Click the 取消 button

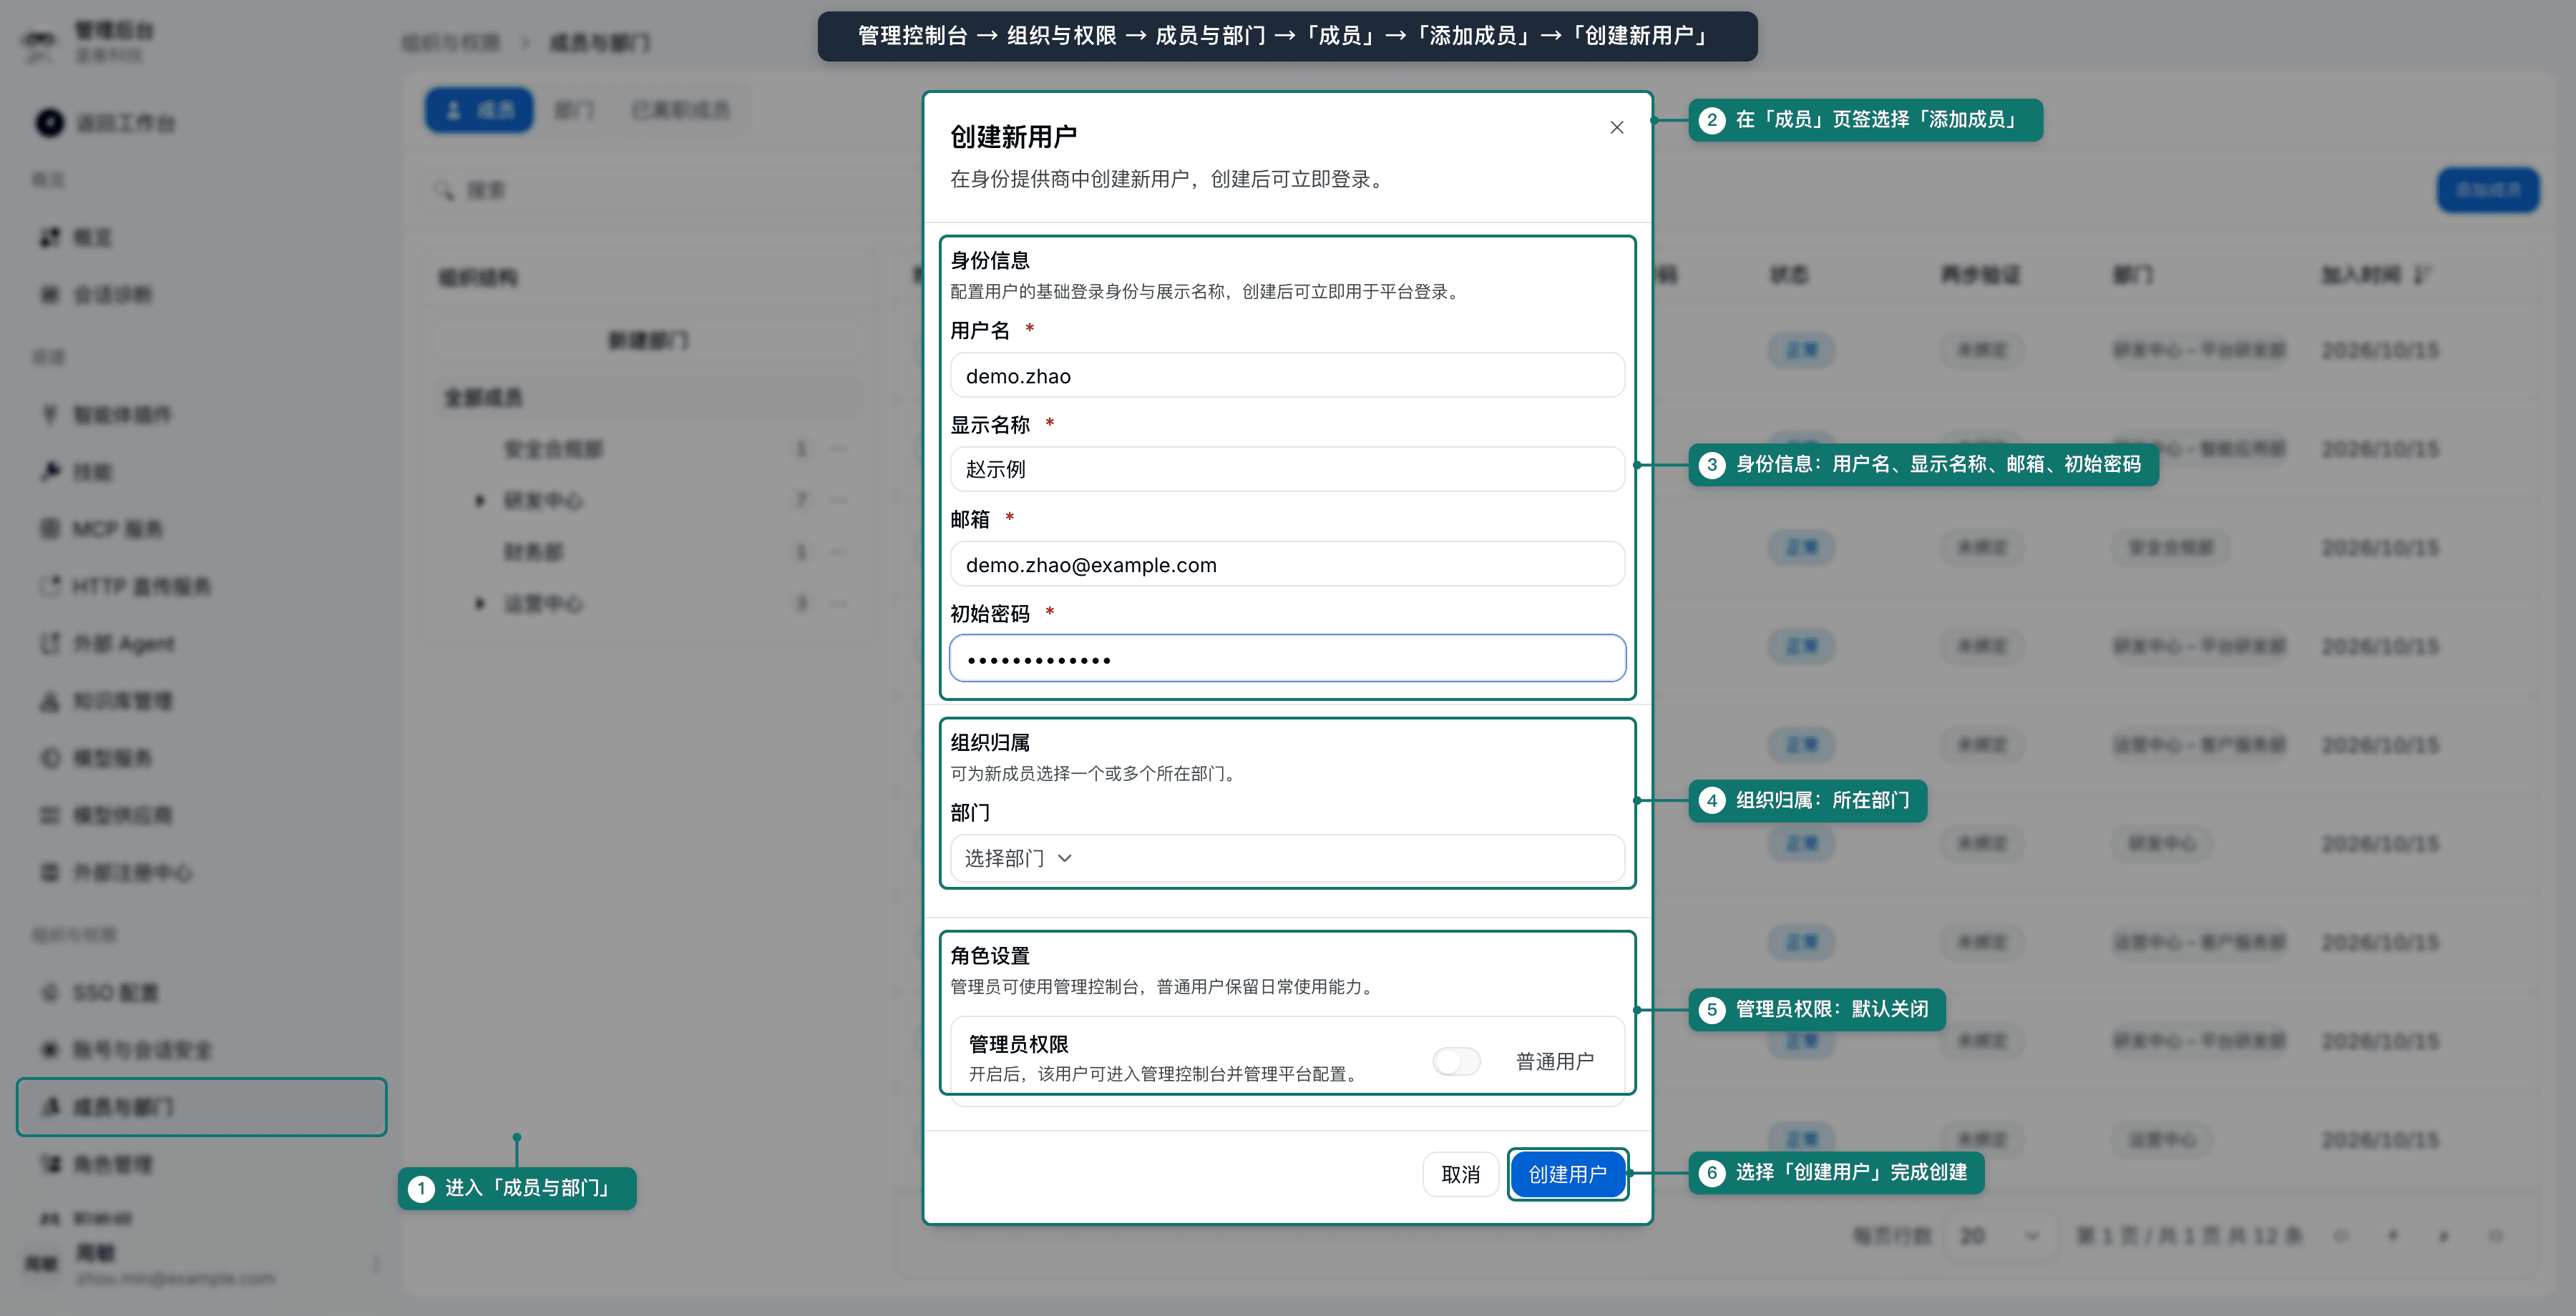click(1460, 1174)
